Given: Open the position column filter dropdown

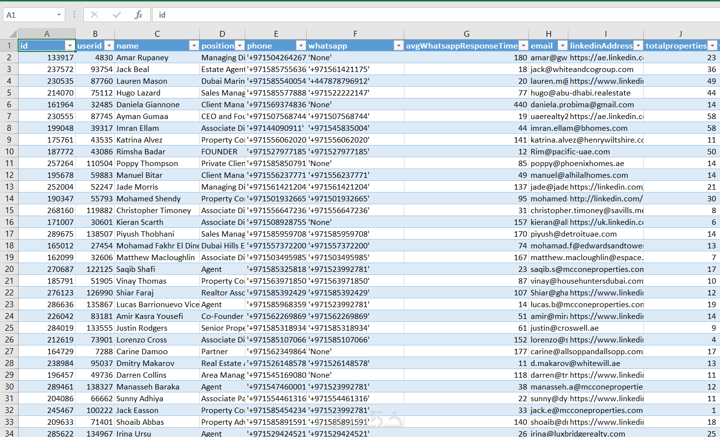Looking at the screenshot, I should click(240, 46).
